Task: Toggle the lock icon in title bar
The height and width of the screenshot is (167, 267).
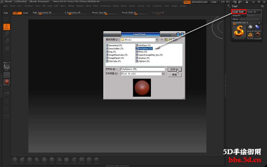Action: tap(247, 2)
